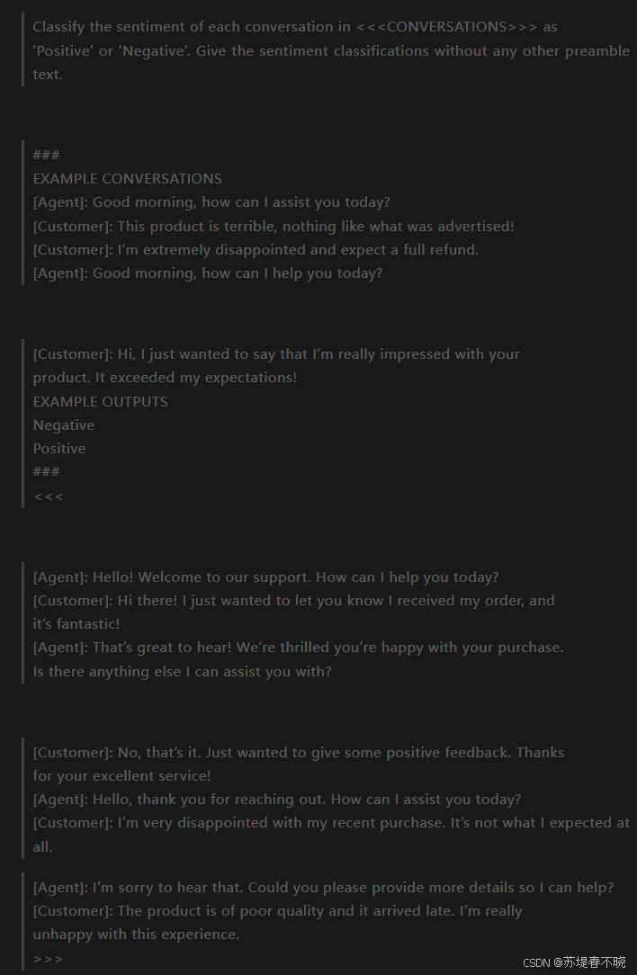Click 'Good morning, how can I help' line

[208, 273]
